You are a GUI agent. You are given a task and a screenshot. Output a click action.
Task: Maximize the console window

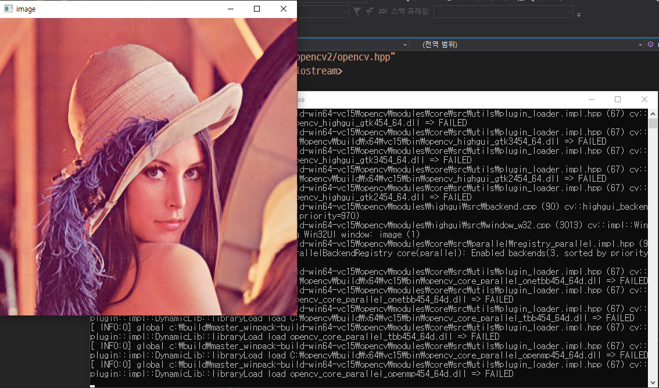point(617,99)
